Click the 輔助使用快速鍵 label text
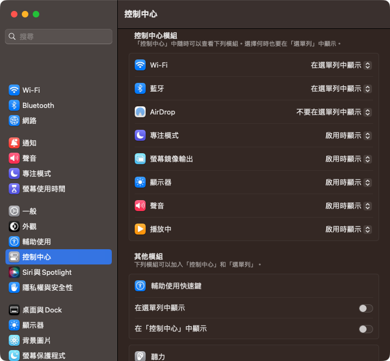This screenshot has width=390, height=361. click(x=176, y=286)
